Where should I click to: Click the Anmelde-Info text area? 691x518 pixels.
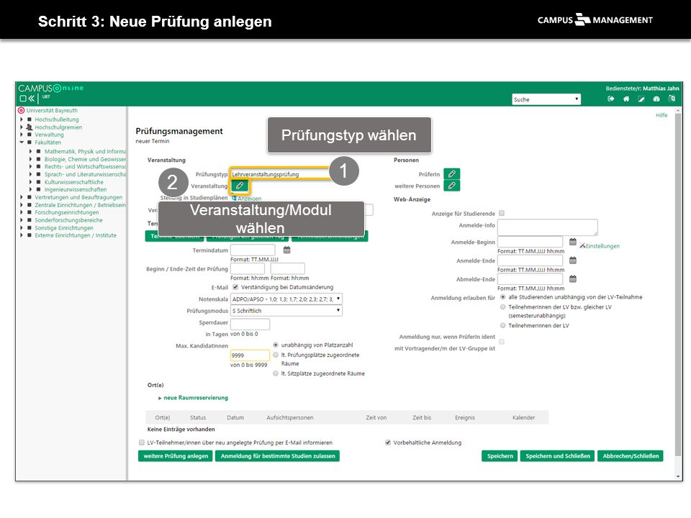coord(548,227)
